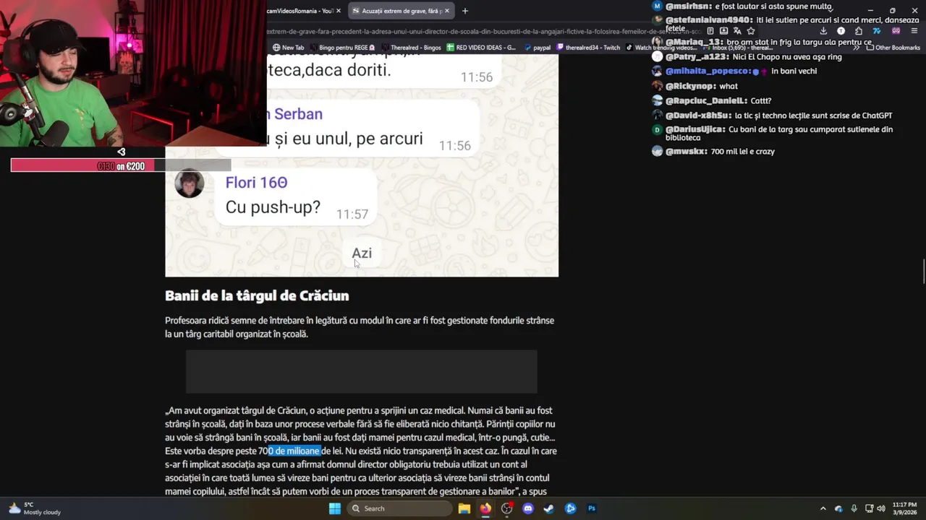
Task: Open Steam from the taskbar
Action: pos(549,508)
